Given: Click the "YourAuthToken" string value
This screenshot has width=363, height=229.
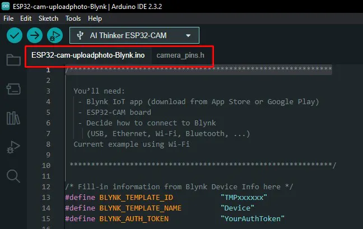Looking at the screenshot, I should [252, 218].
